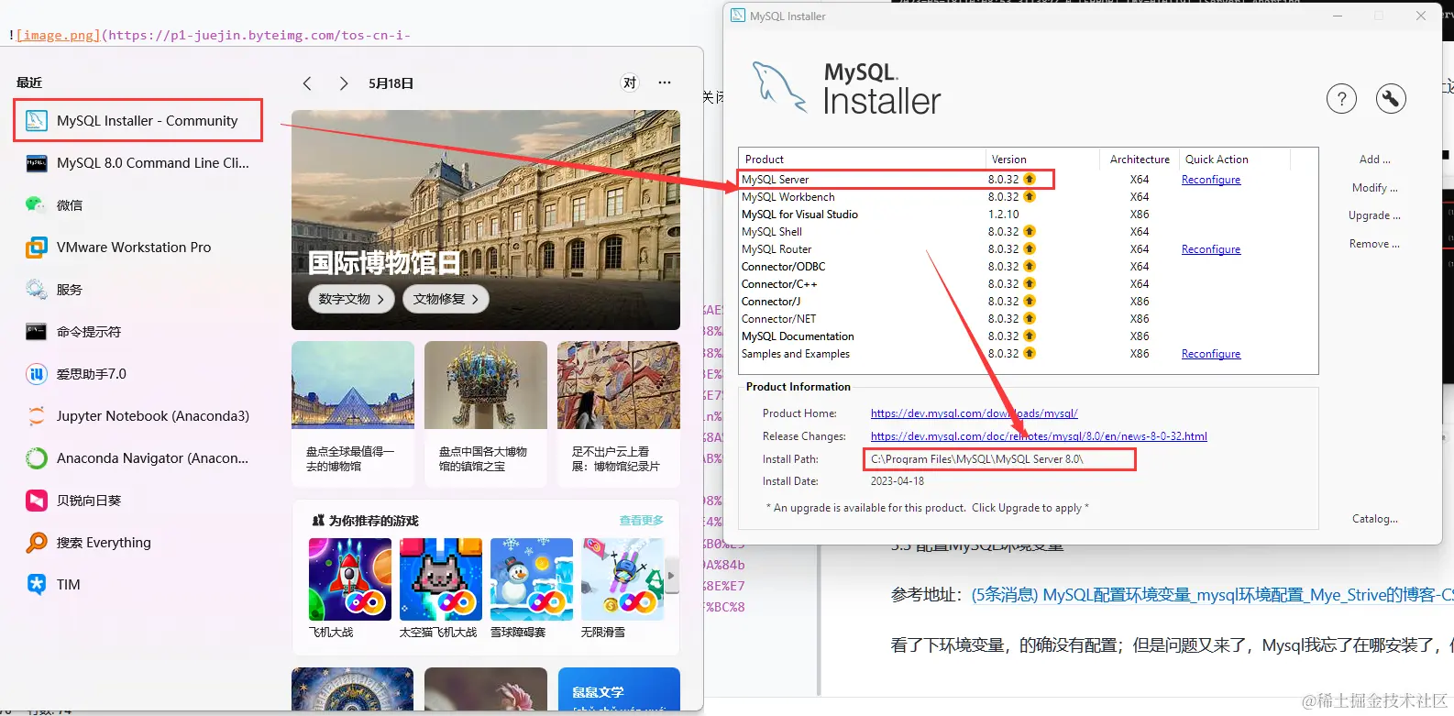Open the 文物修复 chip button
Viewport: 1454px width, 716px height.
tap(446, 299)
